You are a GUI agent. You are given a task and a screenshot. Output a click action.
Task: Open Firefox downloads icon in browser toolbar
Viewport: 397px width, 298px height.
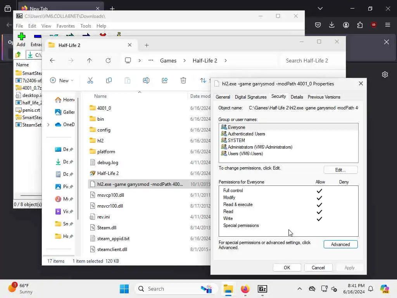(x=332, y=25)
